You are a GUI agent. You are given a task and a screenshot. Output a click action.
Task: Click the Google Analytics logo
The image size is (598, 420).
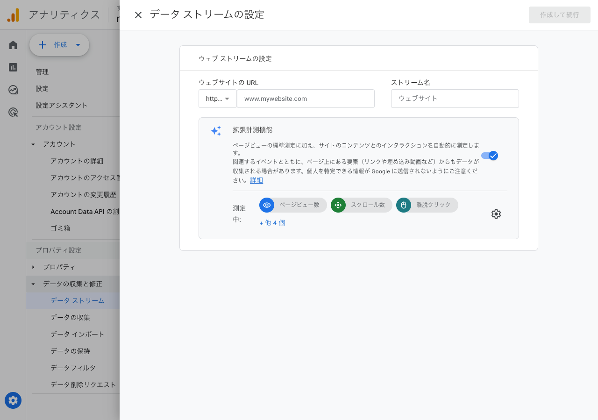(13, 14)
